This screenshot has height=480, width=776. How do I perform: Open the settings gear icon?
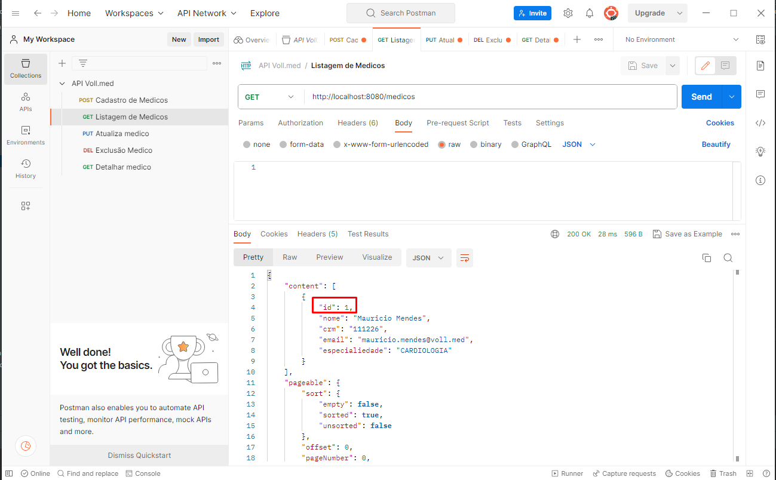click(x=568, y=13)
